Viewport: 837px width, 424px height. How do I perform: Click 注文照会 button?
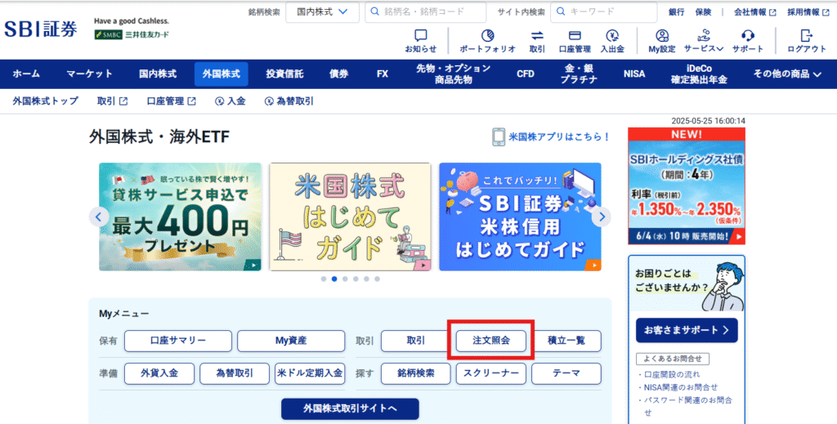[491, 341]
